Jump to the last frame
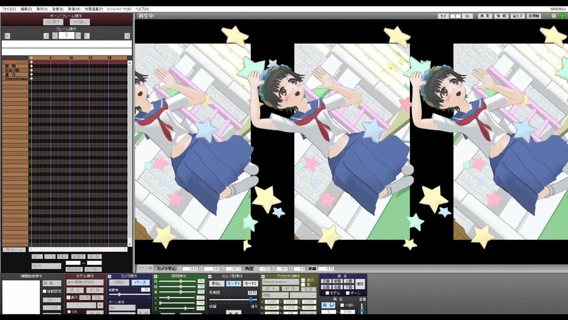Viewport: 568px width, 320px height. [x=127, y=36]
